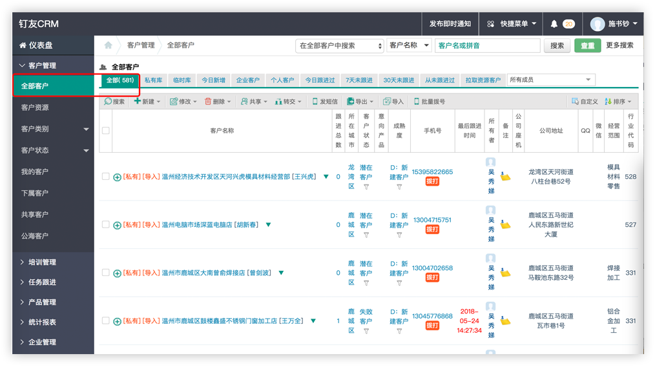
Task: Switch to the 拉取资源客户 tab
Action: (x=483, y=80)
